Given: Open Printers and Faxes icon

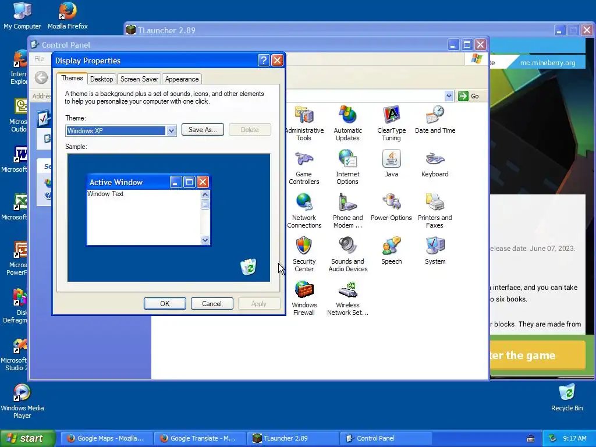Looking at the screenshot, I should coord(435,211).
